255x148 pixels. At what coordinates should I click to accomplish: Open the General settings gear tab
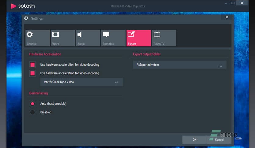pyautogui.click(x=38, y=38)
